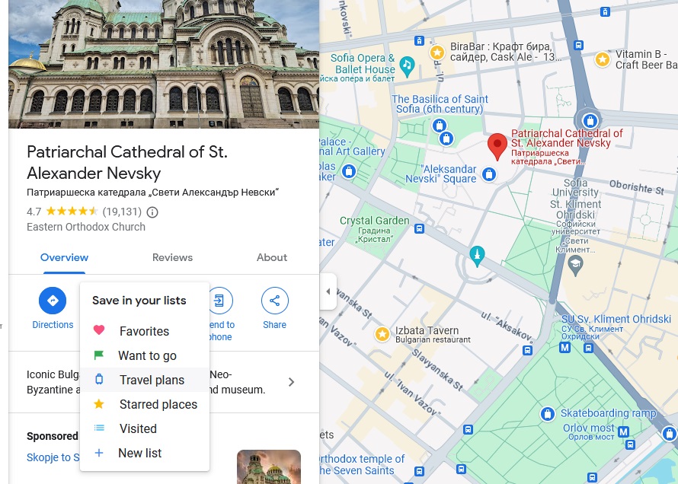Add place to Travel plans list
678x484 pixels.
pyautogui.click(x=152, y=380)
